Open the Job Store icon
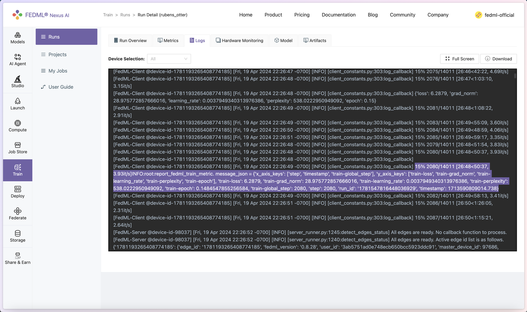This screenshot has width=527, height=312. [18, 145]
